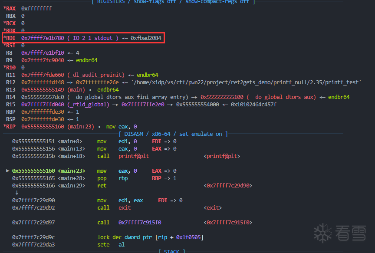Viewport: 375px width, 253px height.
Task: Click the current instruction address main+23
Action: tap(33, 171)
